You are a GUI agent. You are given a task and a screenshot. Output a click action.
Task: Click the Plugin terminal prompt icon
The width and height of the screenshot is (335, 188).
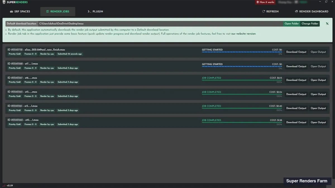(x=89, y=11)
